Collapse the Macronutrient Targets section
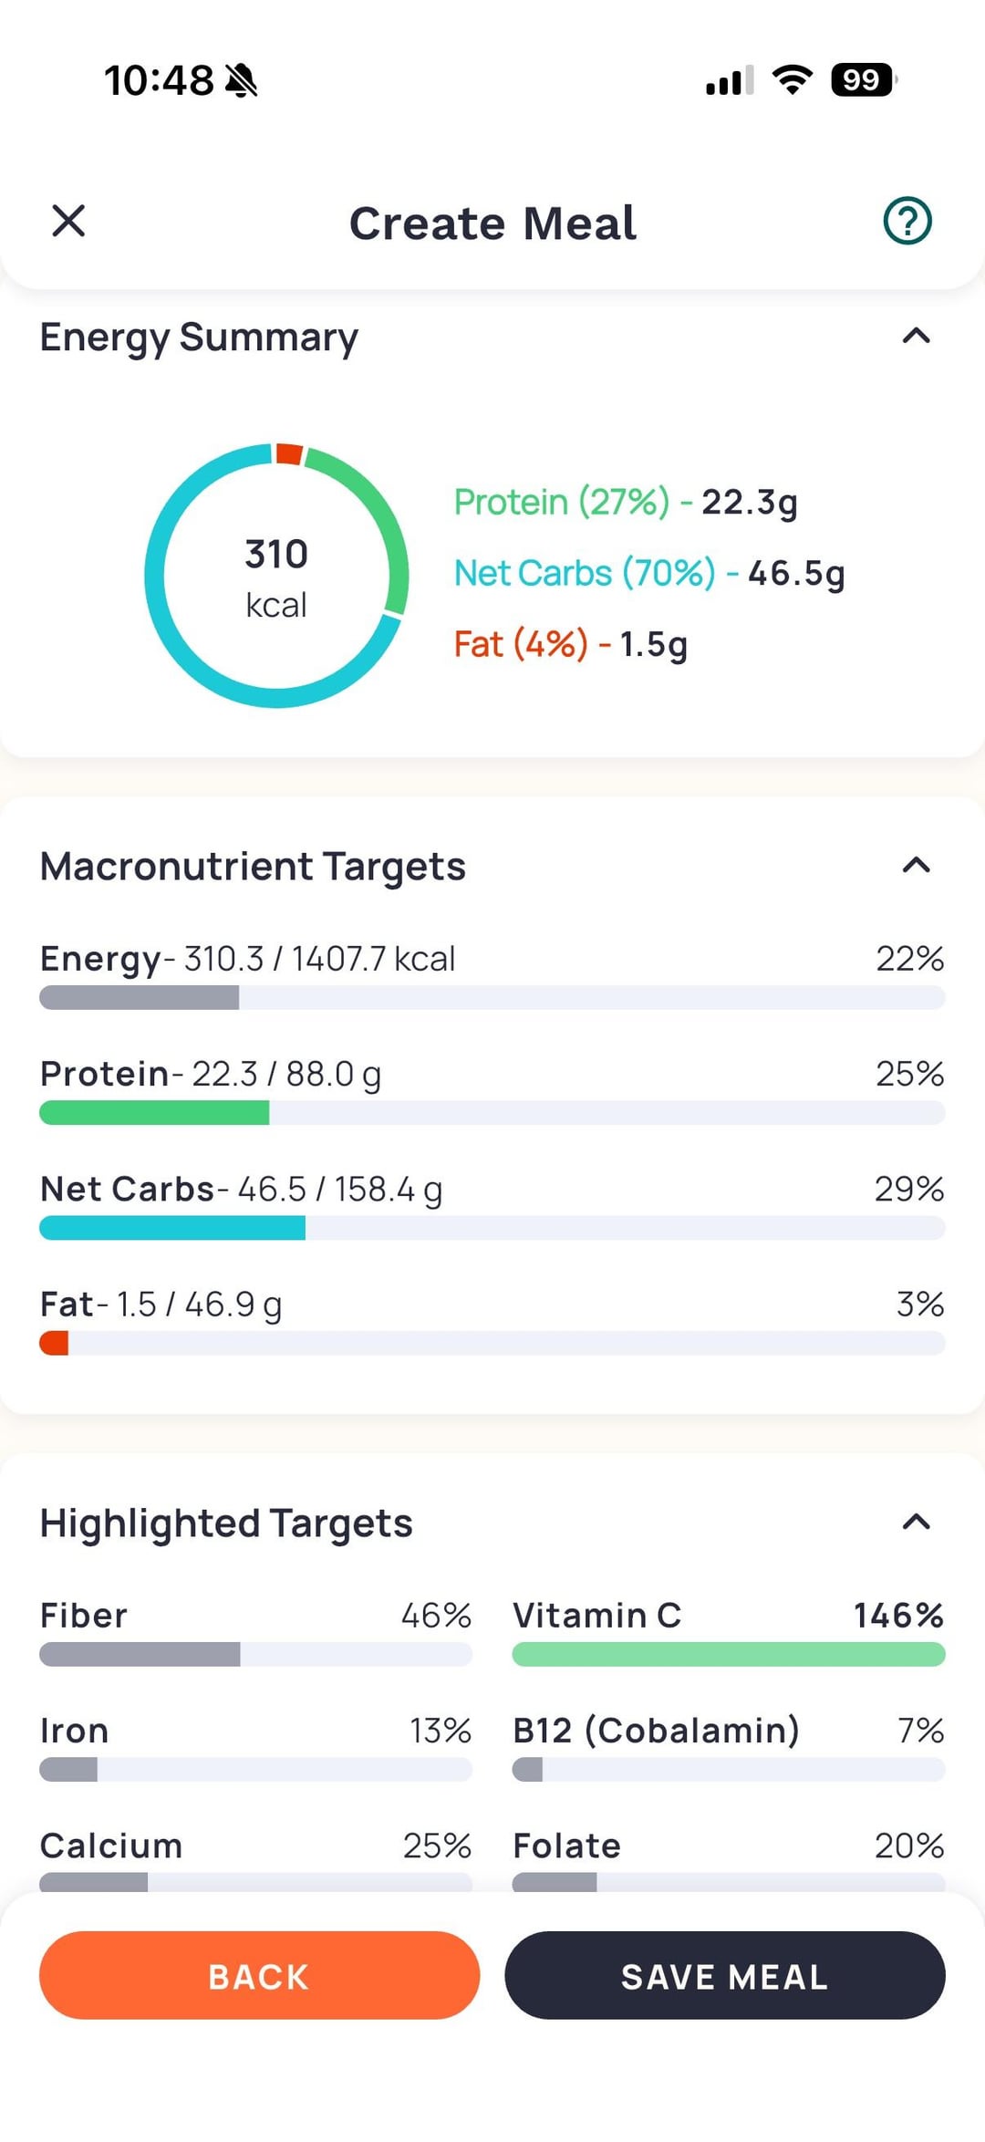 point(916,866)
